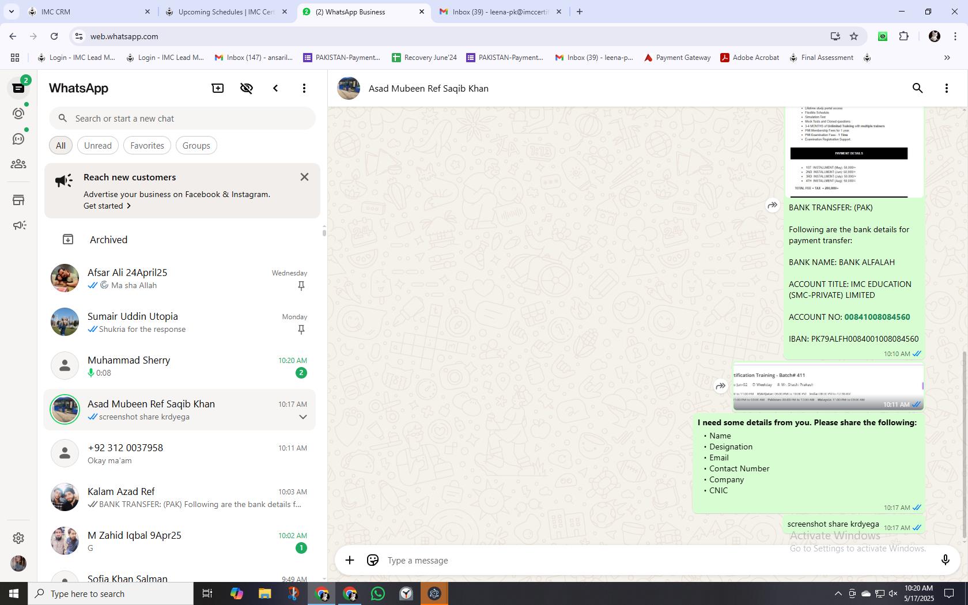Show more bookmarks chevron
Screen dimensions: 968x605
947,58
